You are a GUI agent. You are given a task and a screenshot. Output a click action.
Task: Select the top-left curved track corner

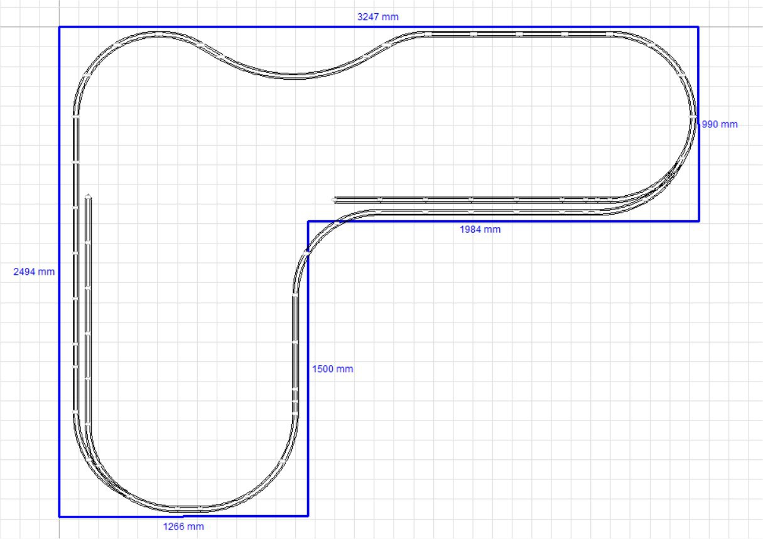(x=94, y=60)
